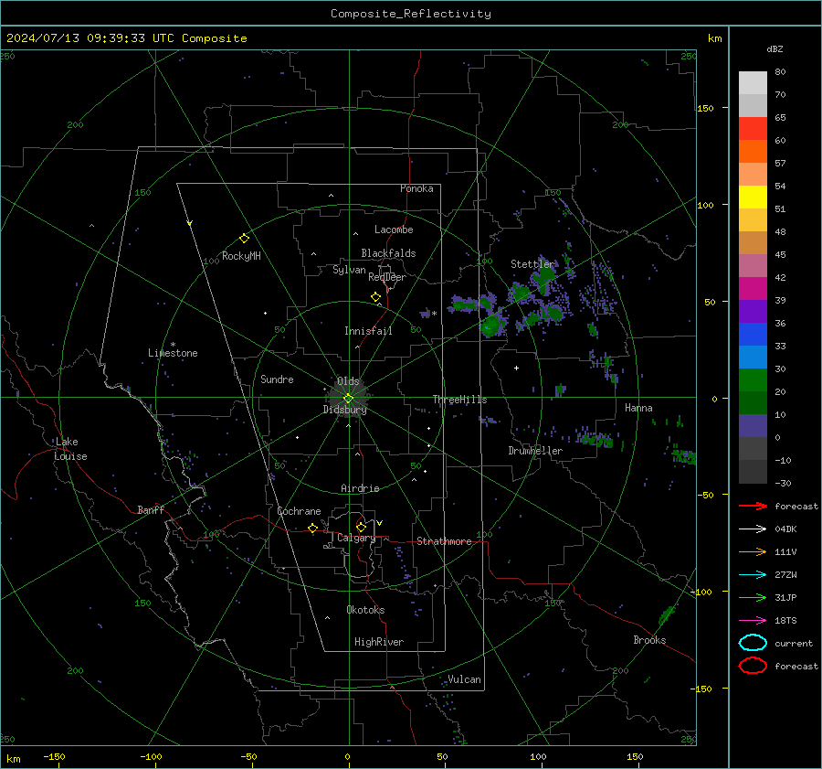822x769 pixels.
Task: Click the red forecast arrow in legend
Action: click(753, 506)
